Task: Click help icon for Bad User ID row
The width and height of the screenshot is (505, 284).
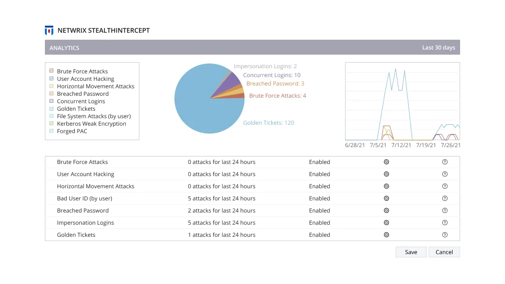Action: point(445,199)
